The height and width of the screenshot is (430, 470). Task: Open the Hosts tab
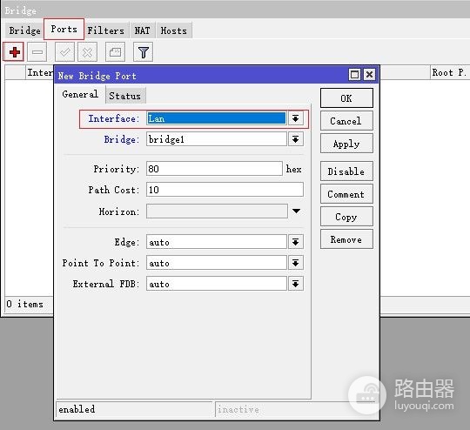pos(173,30)
